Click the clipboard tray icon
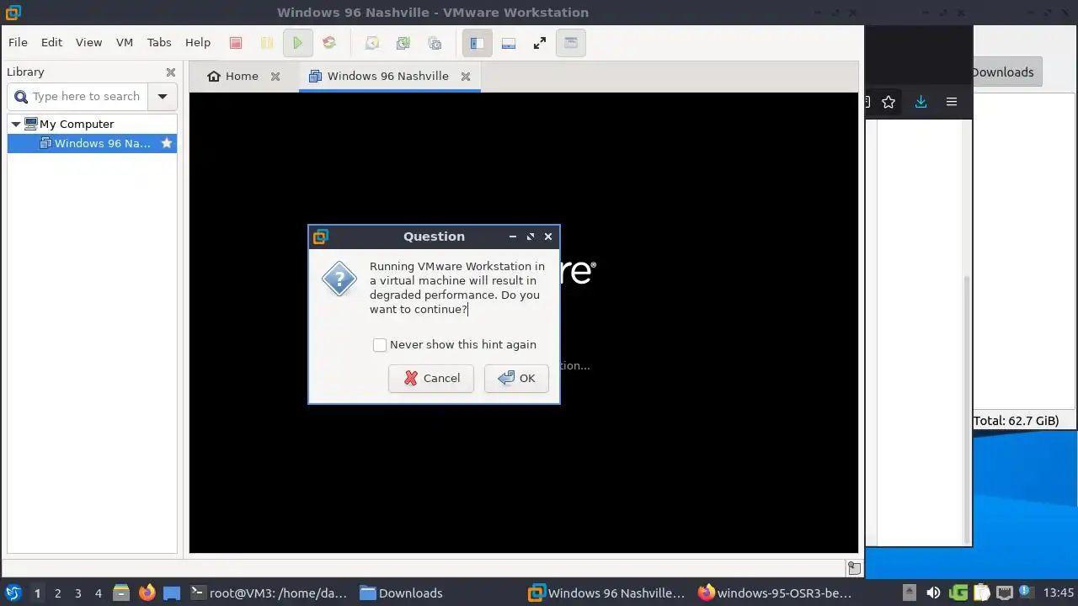1078x606 pixels. point(981,593)
